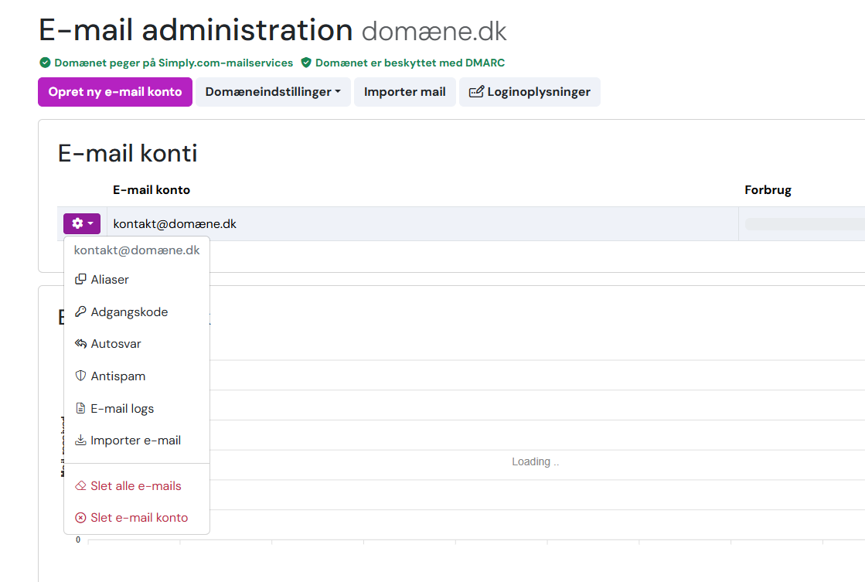Screen dimensions: 865x582
Task: Click the eraser icon for Slet alle e-mails
Action: pyautogui.click(x=80, y=486)
